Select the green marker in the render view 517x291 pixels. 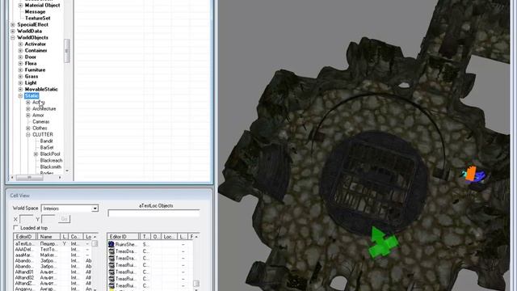tap(382, 243)
